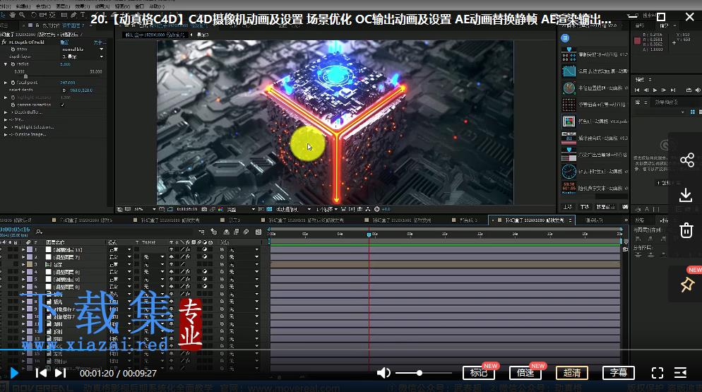
Task: Click the info panel red color swatch
Action: (x=637, y=41)
